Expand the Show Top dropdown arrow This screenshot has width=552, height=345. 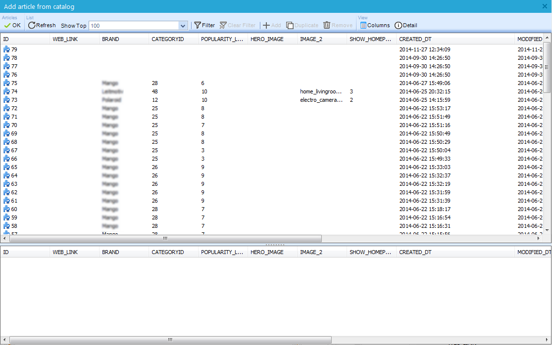[x=183, y=26]
